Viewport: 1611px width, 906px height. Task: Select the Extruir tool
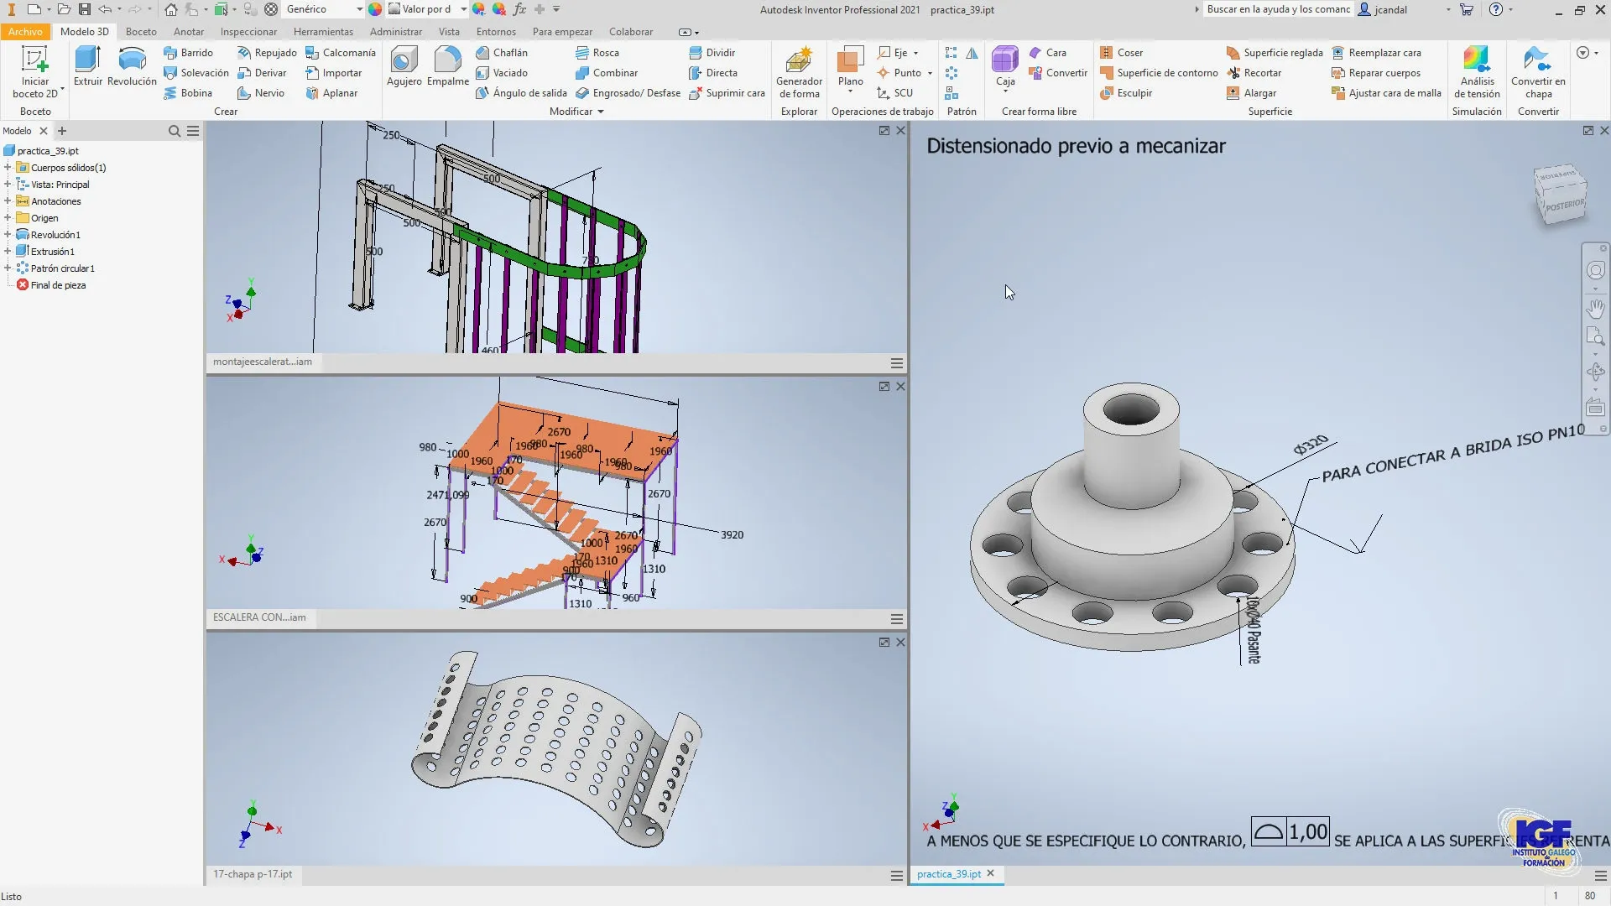point(87,66)
